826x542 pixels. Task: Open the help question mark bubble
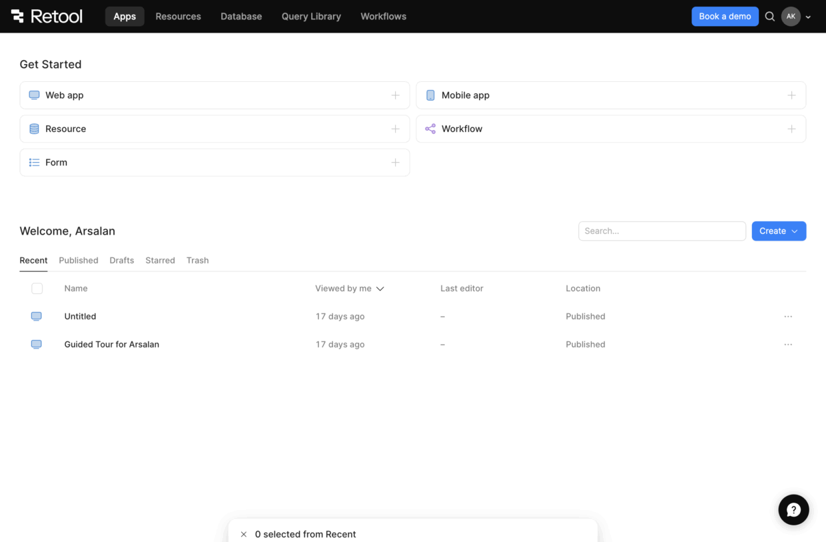click(793, 509)
